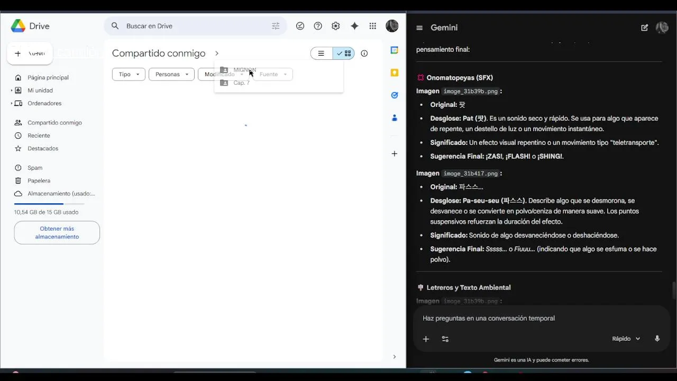Activate Gemini microphone input
677x381 pixels.
click(657, 339)
